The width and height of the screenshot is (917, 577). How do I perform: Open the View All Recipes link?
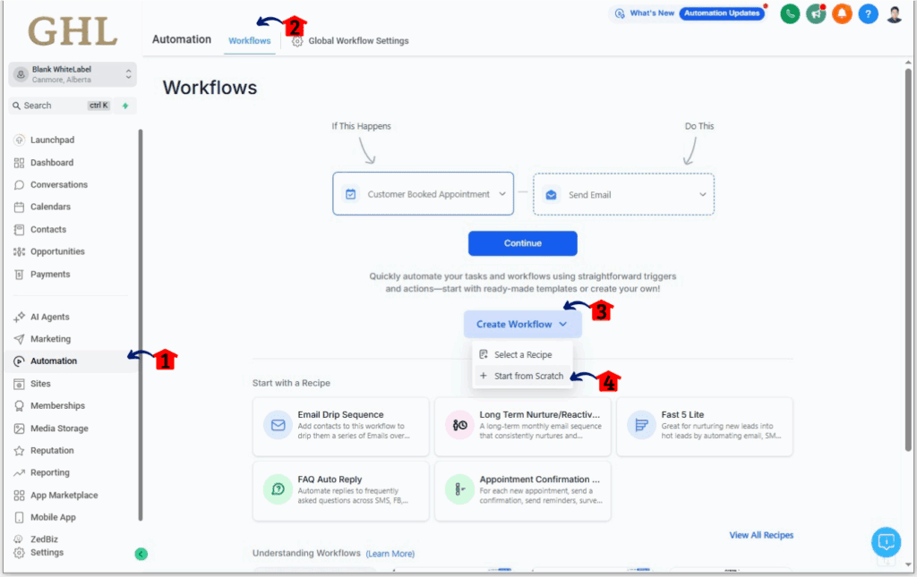point(761,535)
